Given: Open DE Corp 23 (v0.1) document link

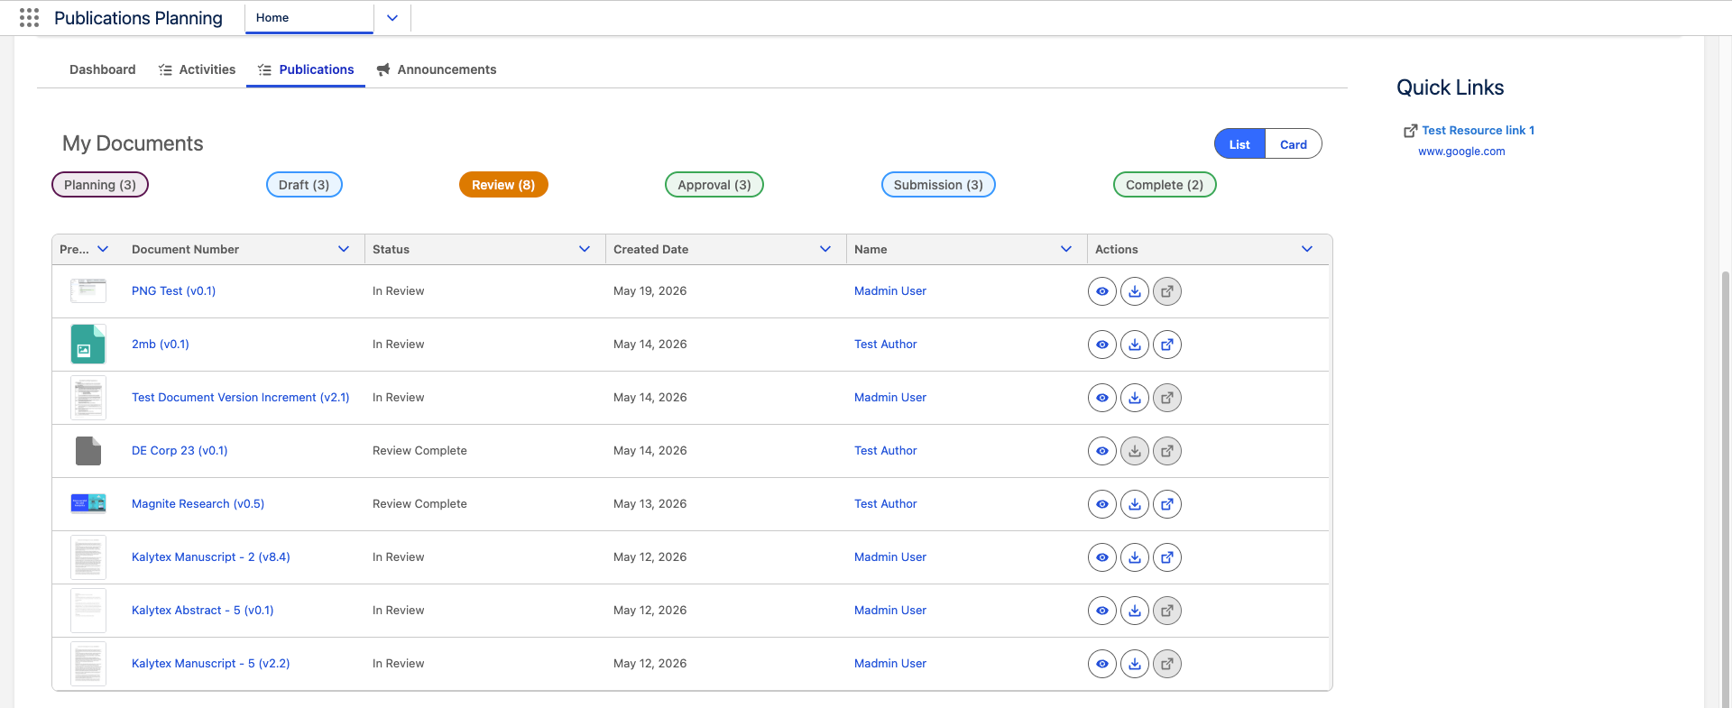Looking at the screenshot, I should pos(180,451).
